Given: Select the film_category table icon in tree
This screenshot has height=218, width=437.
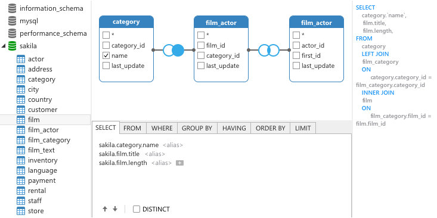Looking at the screenshot, I should [x=21, y=140].
